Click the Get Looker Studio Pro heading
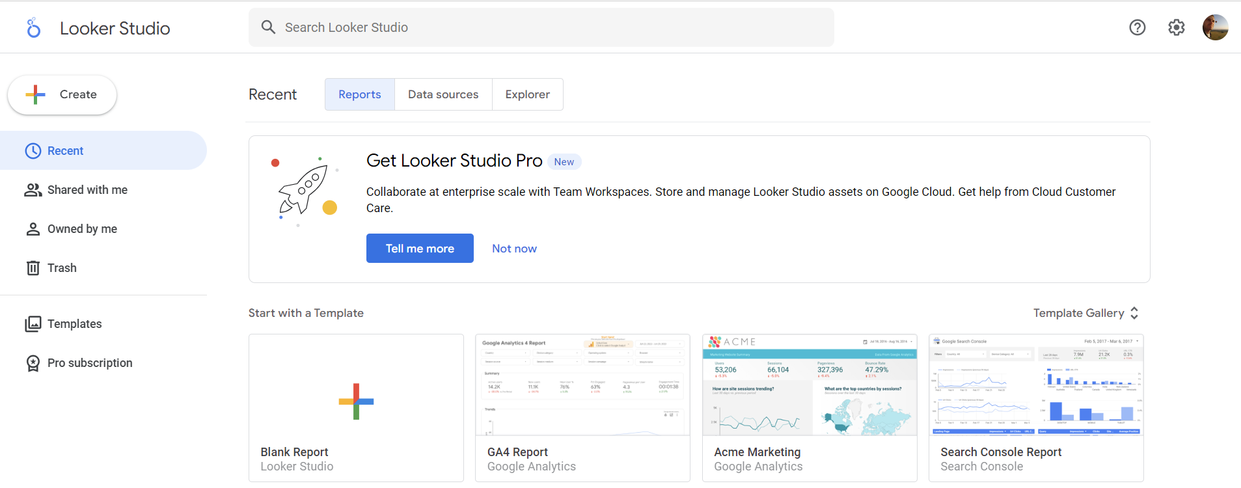The width and height of the screenshot is (1241, 488). click(454, 161)
